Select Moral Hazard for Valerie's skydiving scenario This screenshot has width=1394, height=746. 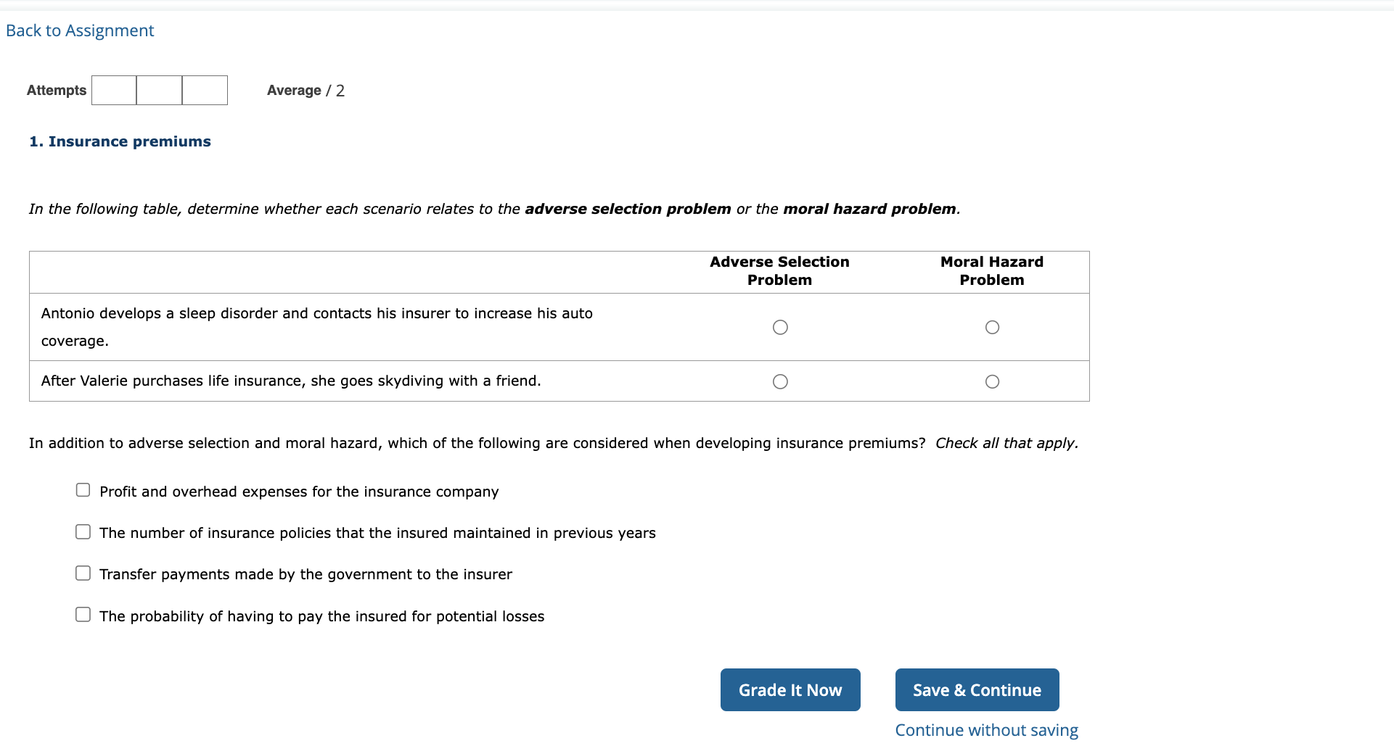pos(992,381)
